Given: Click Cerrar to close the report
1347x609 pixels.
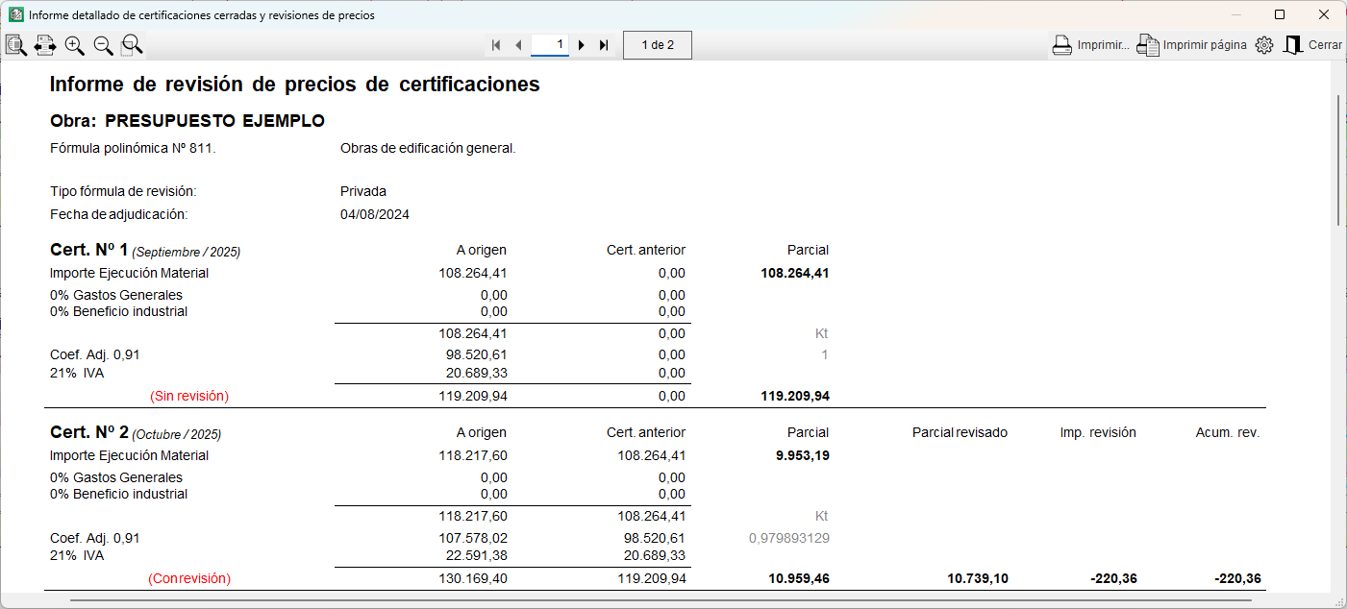Looking at the screenshot, I should 1313,45.
